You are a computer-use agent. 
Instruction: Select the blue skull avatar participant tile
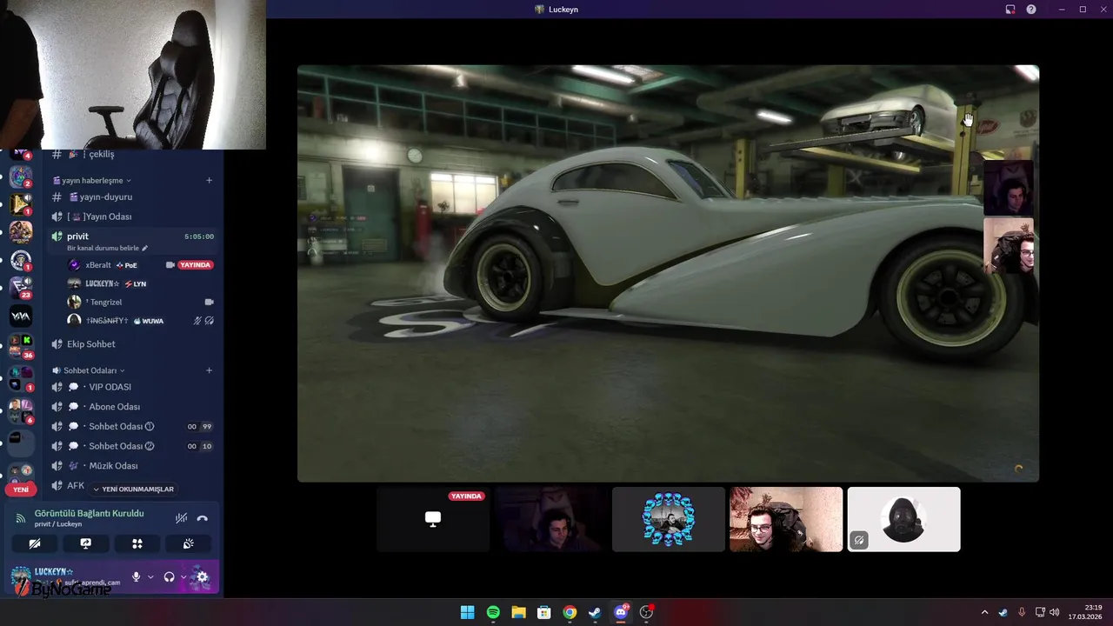(x=669, y=519)
